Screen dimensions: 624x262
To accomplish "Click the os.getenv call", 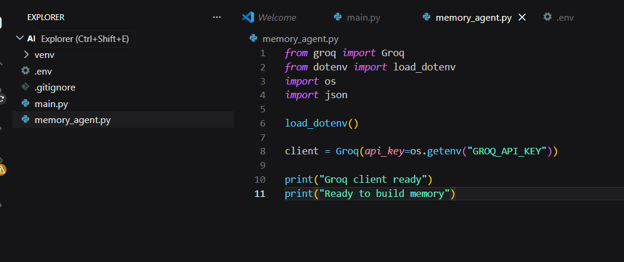I will 435,151.
